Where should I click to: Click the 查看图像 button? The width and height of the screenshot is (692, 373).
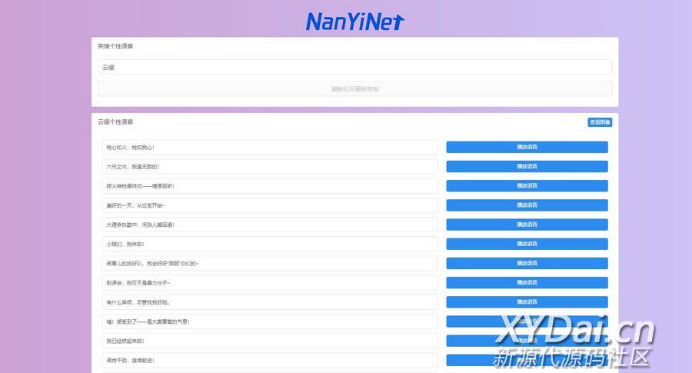600,122
